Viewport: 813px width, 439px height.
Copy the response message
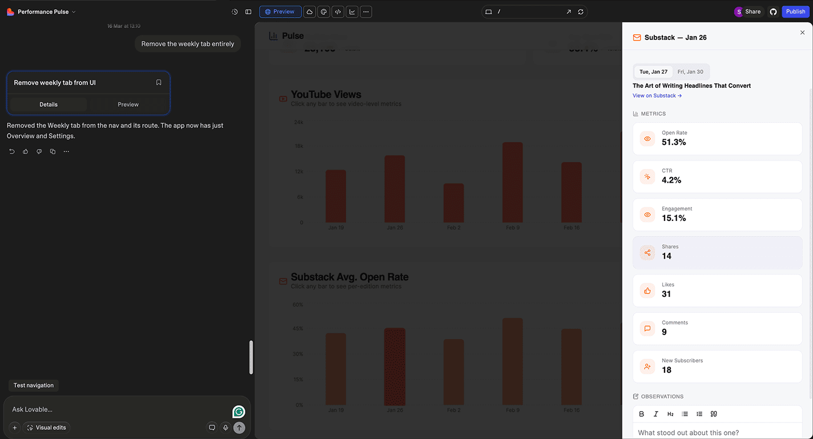pyautogui.click(x=53, y=151)
